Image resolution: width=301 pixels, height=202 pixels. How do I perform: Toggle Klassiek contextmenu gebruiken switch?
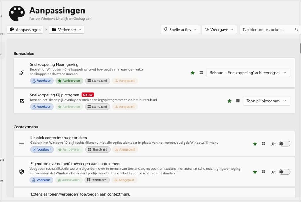[x=285, y=143]
